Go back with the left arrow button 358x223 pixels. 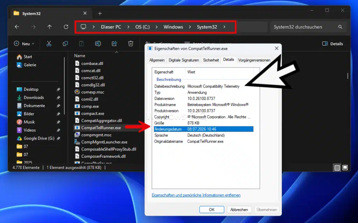point(17,27)
